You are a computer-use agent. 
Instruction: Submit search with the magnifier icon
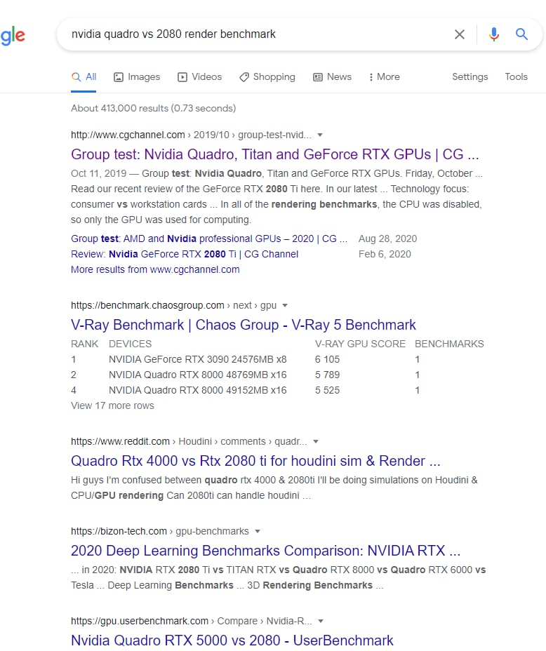[521, 34]
